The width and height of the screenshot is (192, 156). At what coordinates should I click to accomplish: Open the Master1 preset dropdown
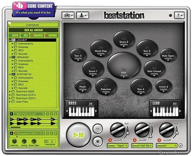pos(167,145)
